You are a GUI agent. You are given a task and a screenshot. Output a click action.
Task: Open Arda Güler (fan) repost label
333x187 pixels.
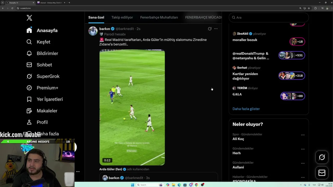tap(111, 169)
